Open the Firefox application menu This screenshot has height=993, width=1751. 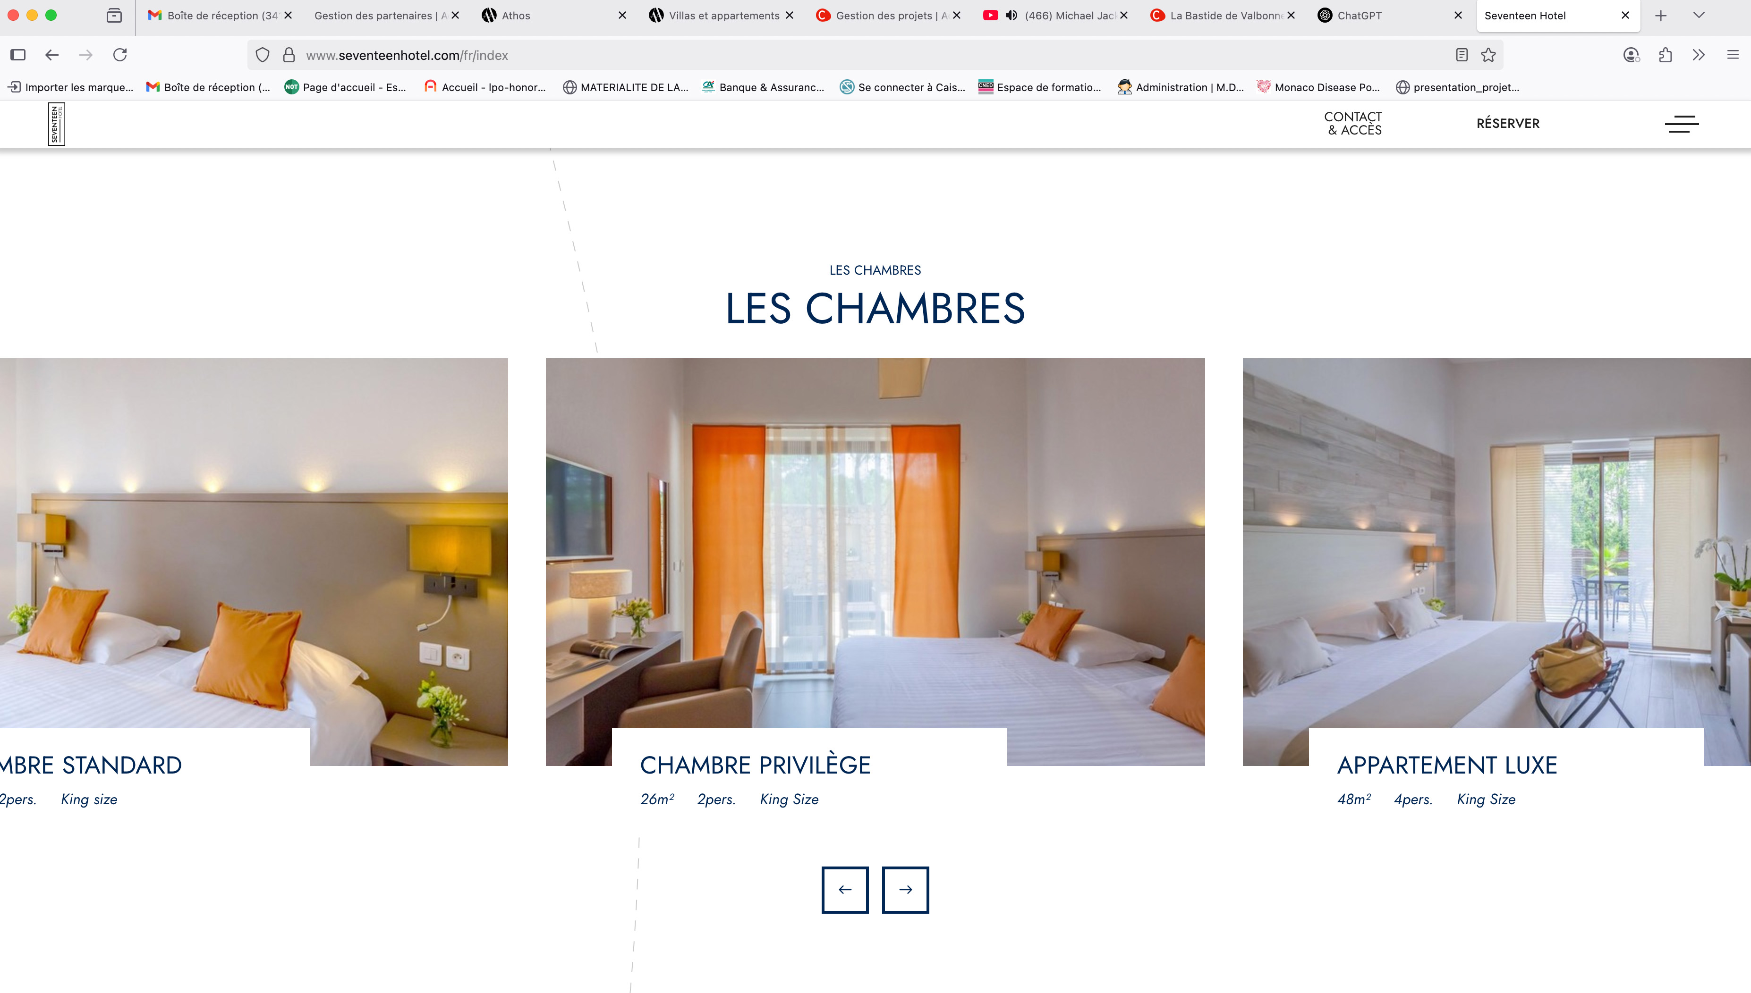pos(1733,55)
